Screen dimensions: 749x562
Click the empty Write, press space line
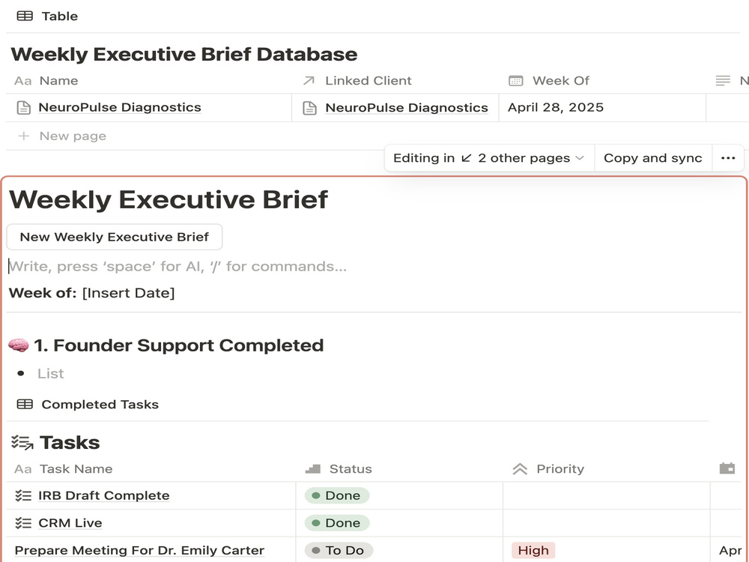(178, 266)
